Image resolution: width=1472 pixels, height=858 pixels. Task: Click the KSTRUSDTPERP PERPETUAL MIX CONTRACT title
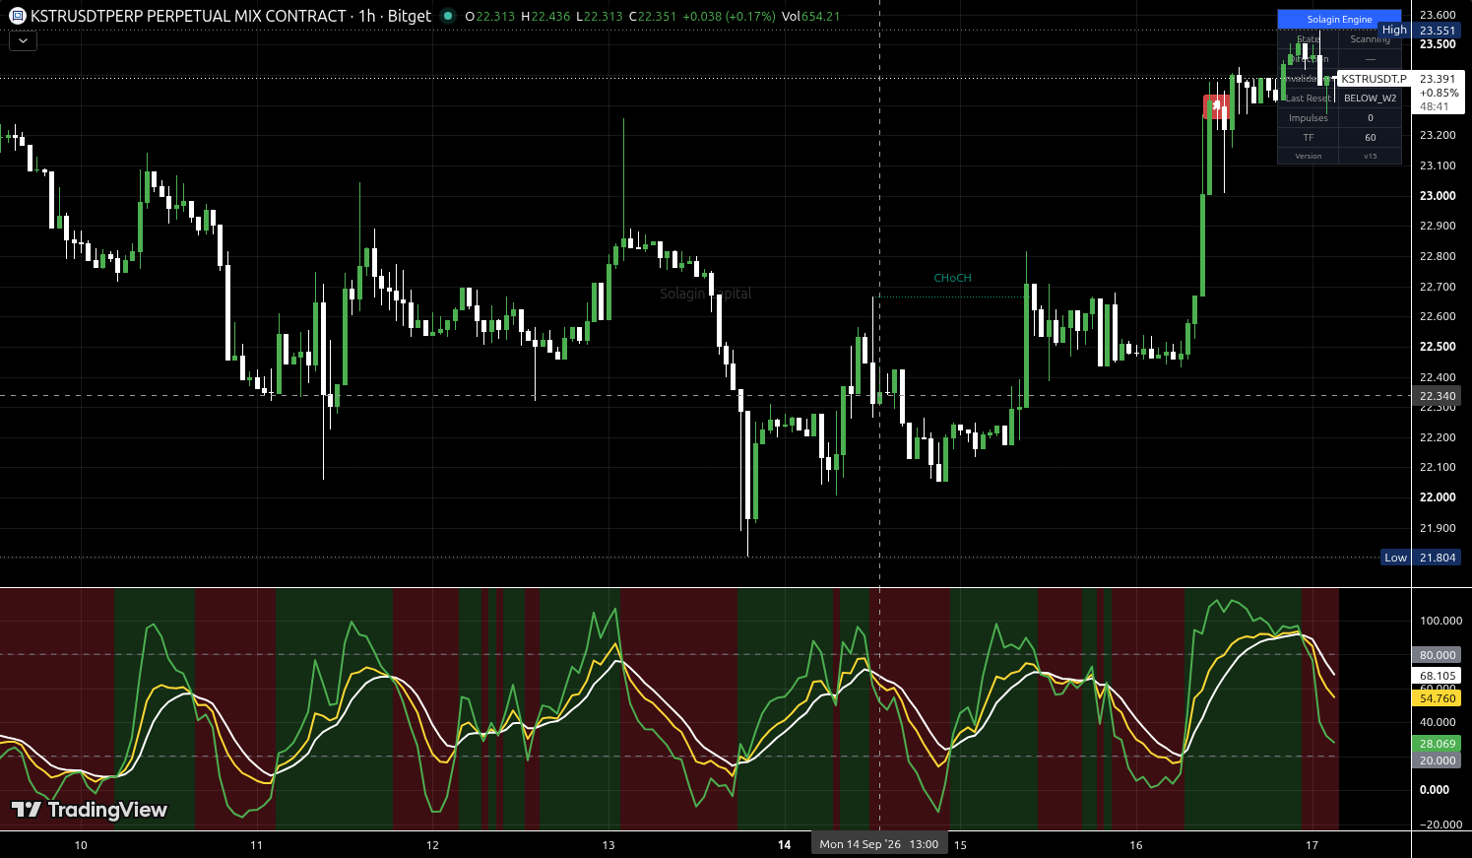click(188, 16)
